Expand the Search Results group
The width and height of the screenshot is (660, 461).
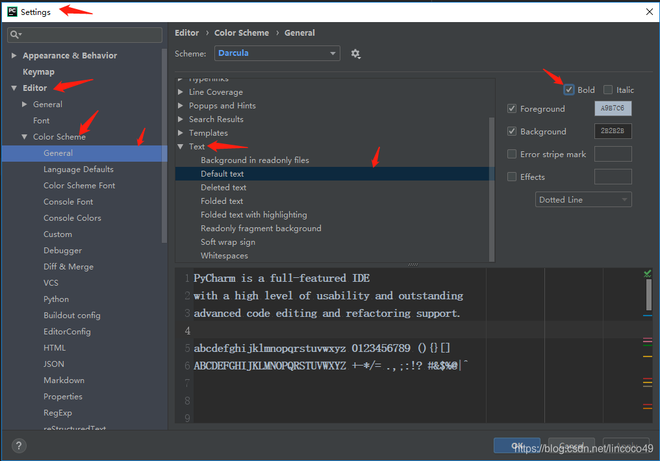click(x=181, y=119)
